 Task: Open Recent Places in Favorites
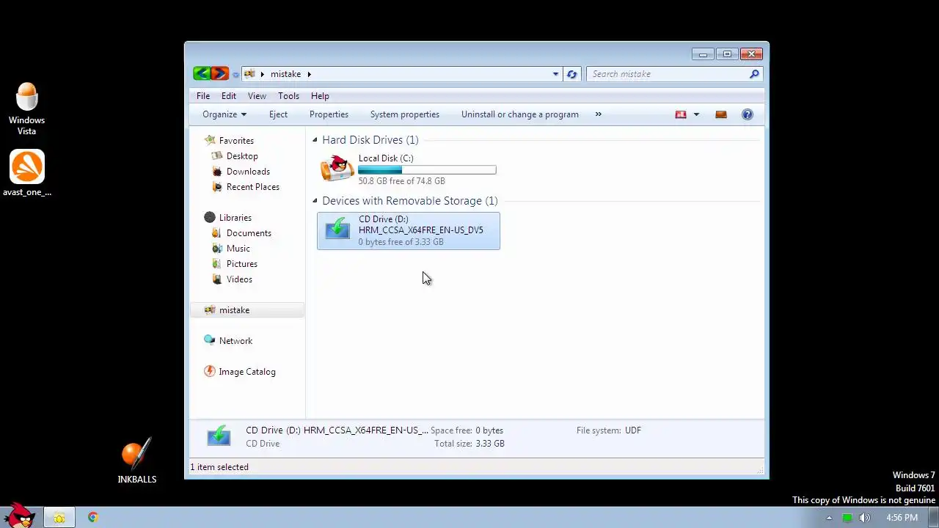[x=253, y=187]
